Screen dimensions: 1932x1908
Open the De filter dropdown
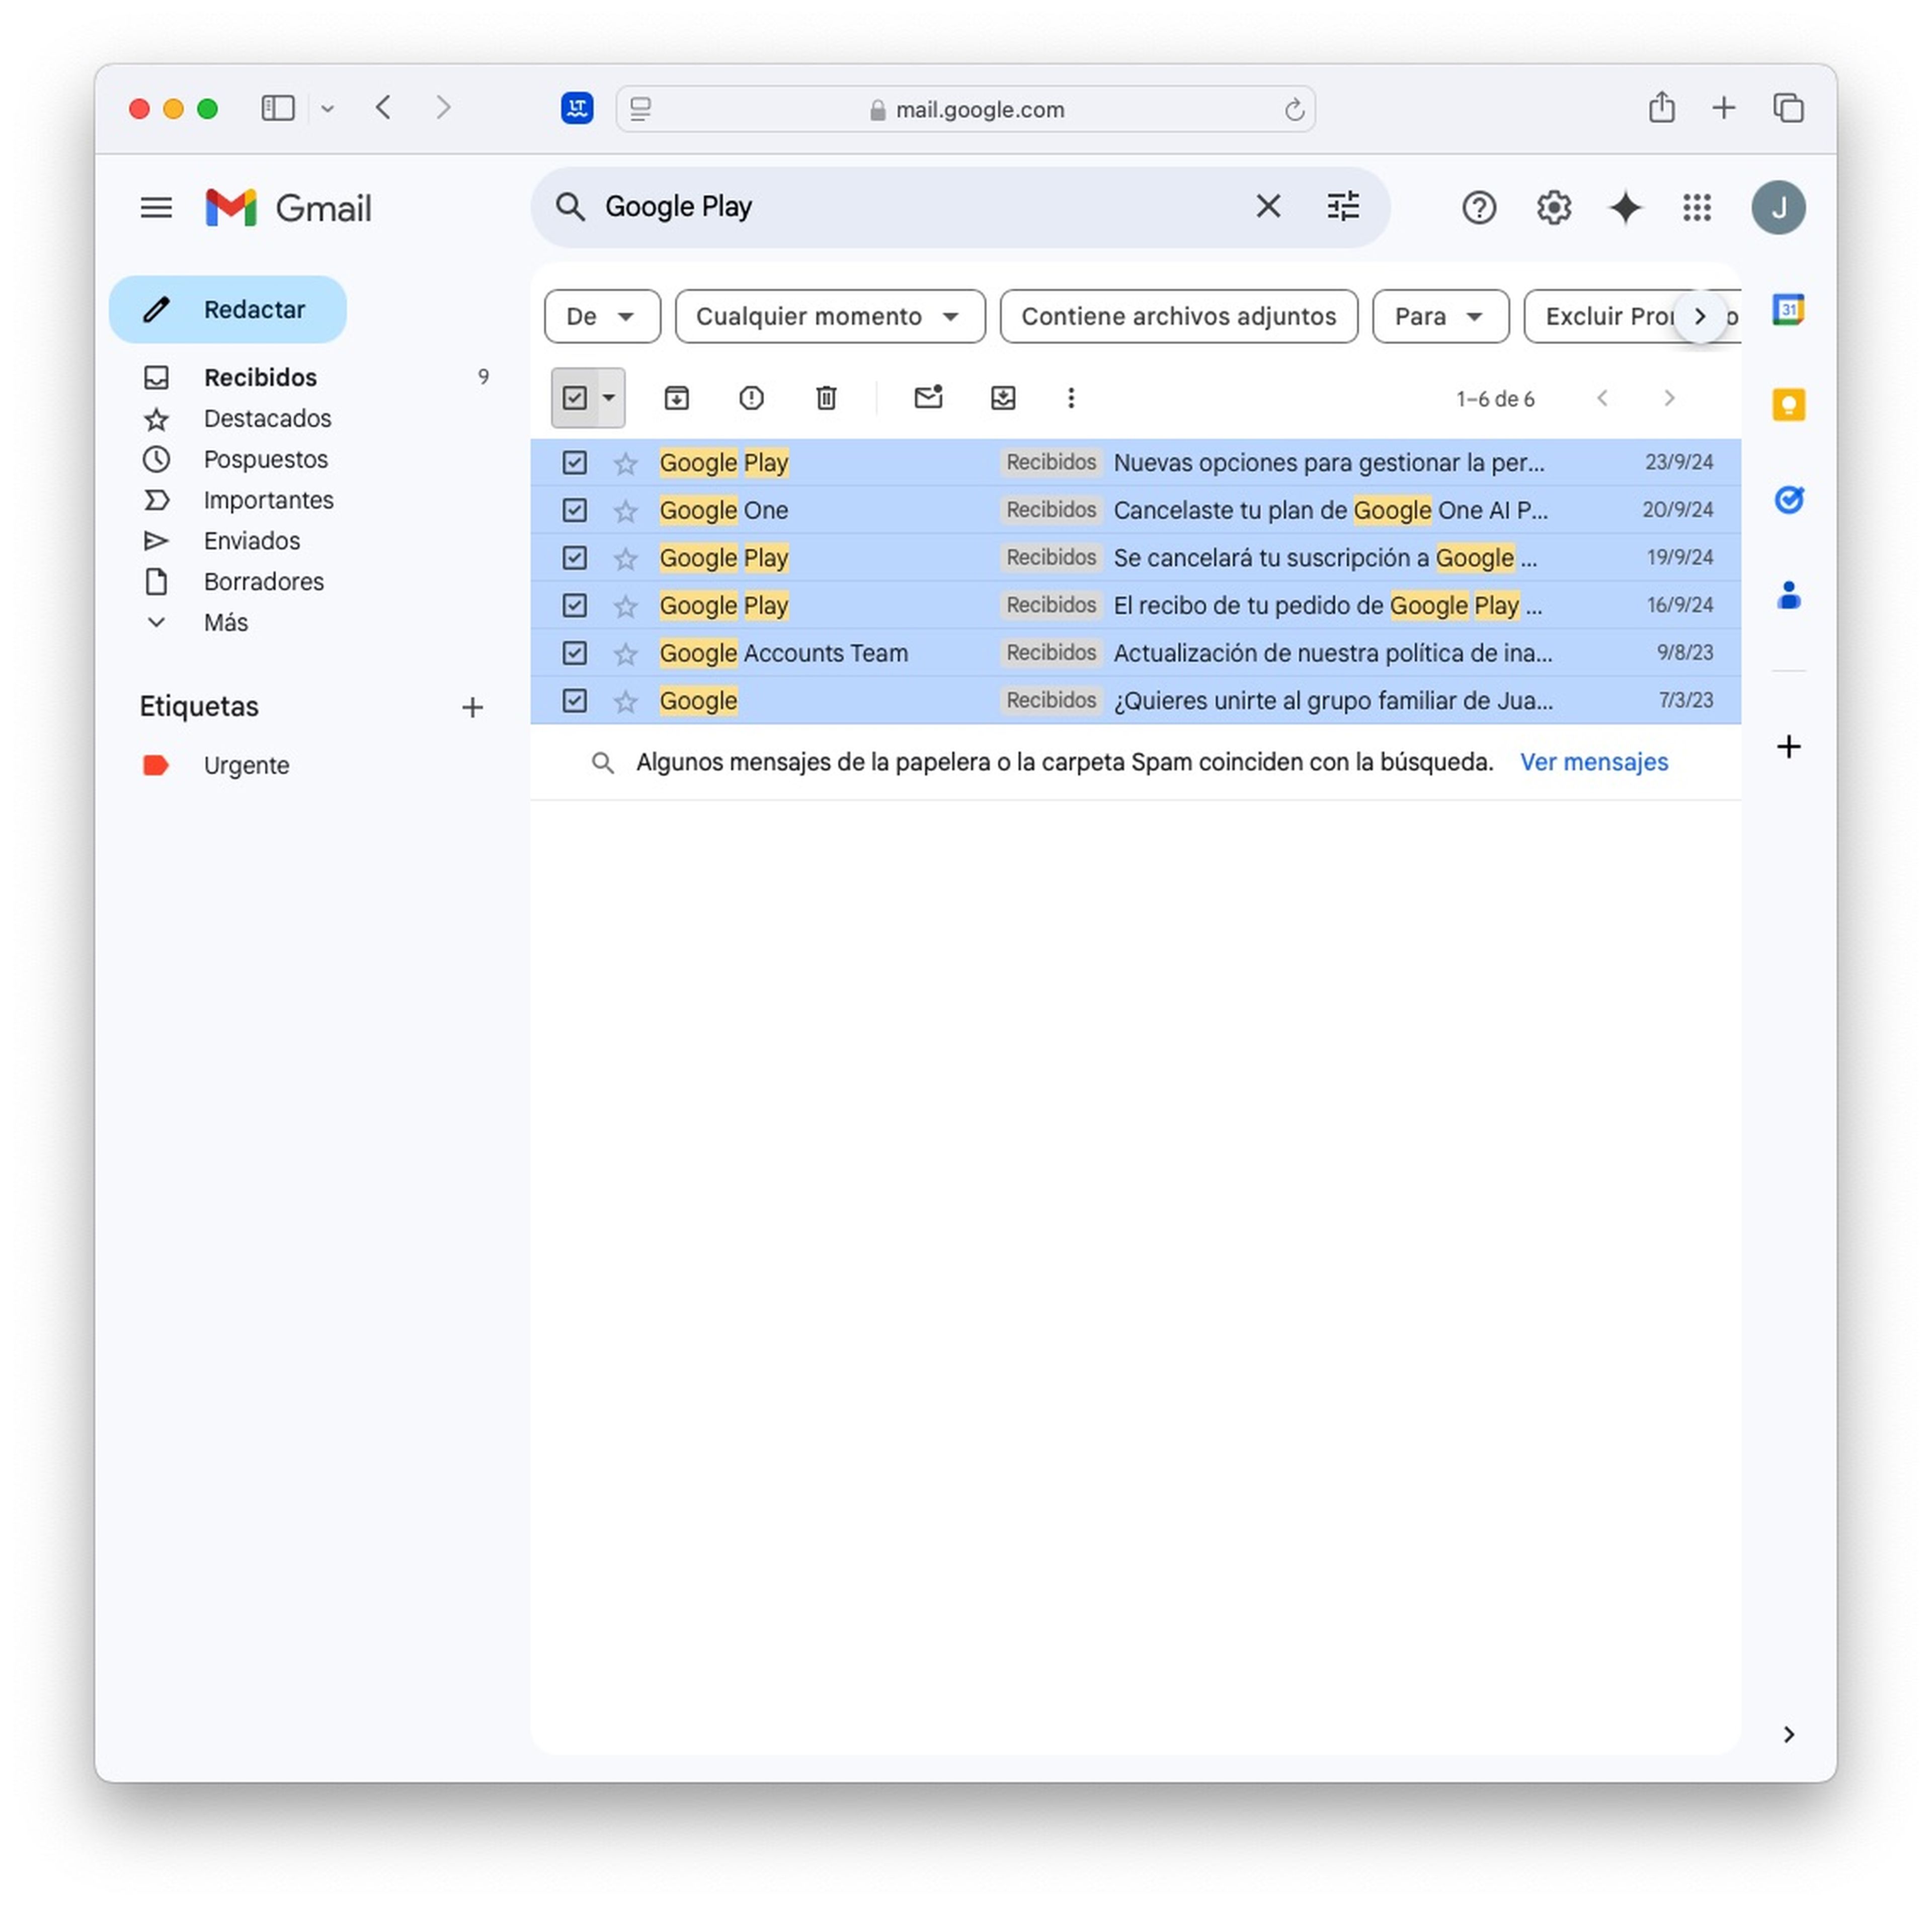point(602,317)
